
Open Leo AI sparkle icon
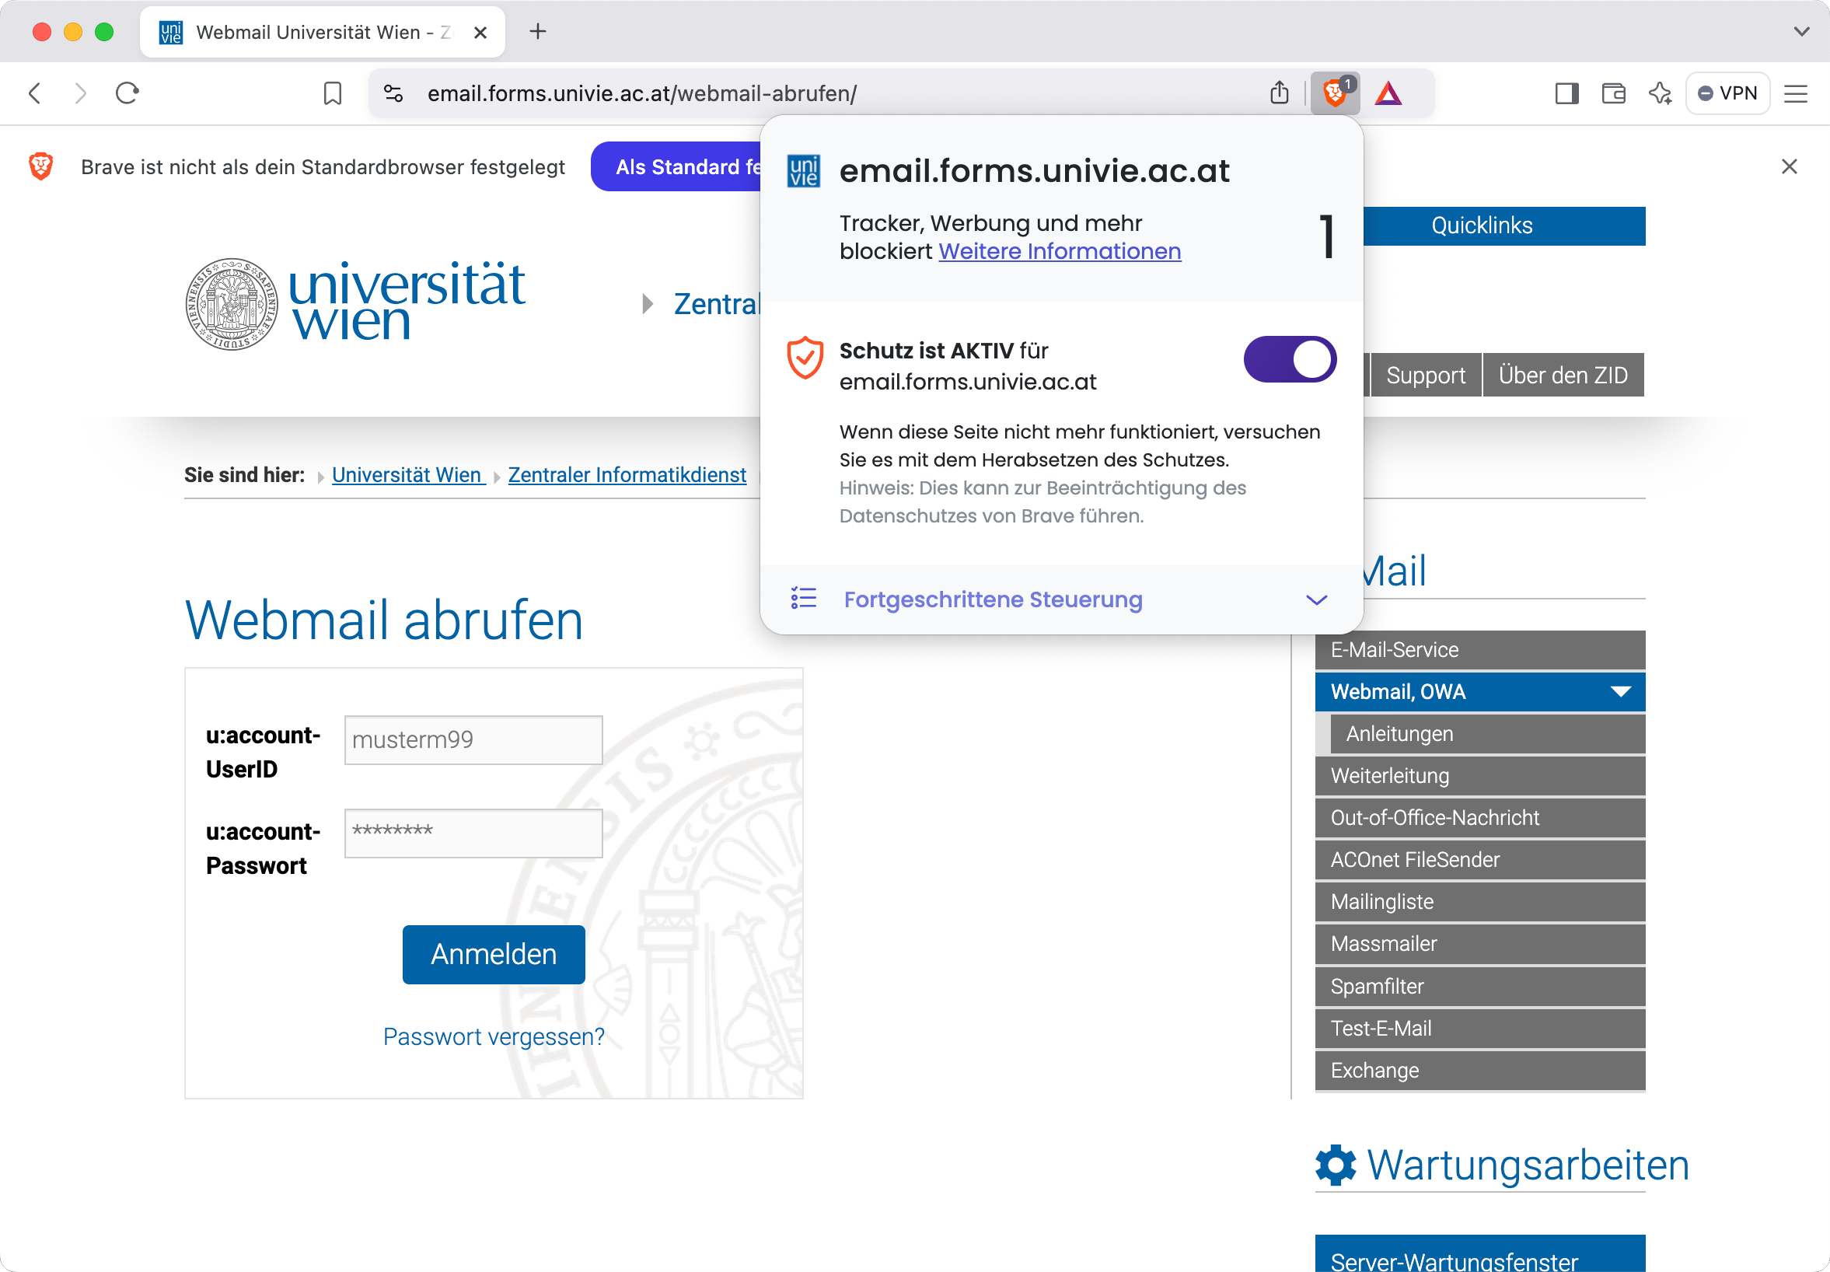click(x=1661, y=93)
